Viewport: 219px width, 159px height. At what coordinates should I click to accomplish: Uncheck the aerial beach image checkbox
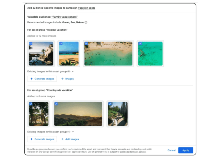click(x=86, y=44)
